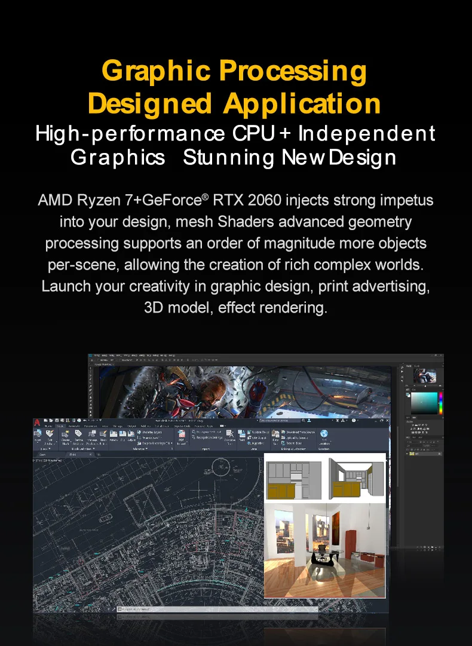Open the Set Location globe tool

click(x=324, y=437)
